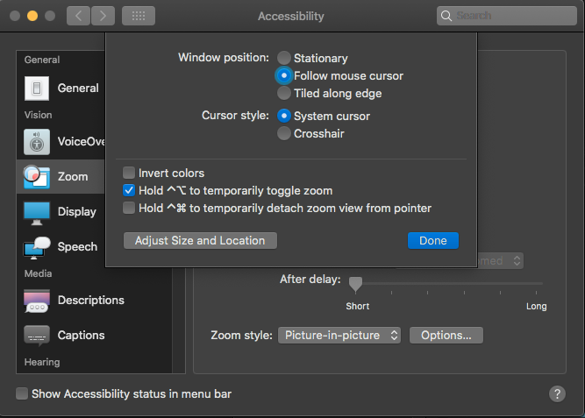The image size is (585, 418).
Task: Open the Descriptions icon under Media
Action: pos(37,301)
